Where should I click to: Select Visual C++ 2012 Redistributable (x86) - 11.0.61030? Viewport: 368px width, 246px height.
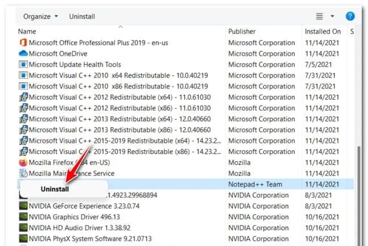(x=120, y=108)
